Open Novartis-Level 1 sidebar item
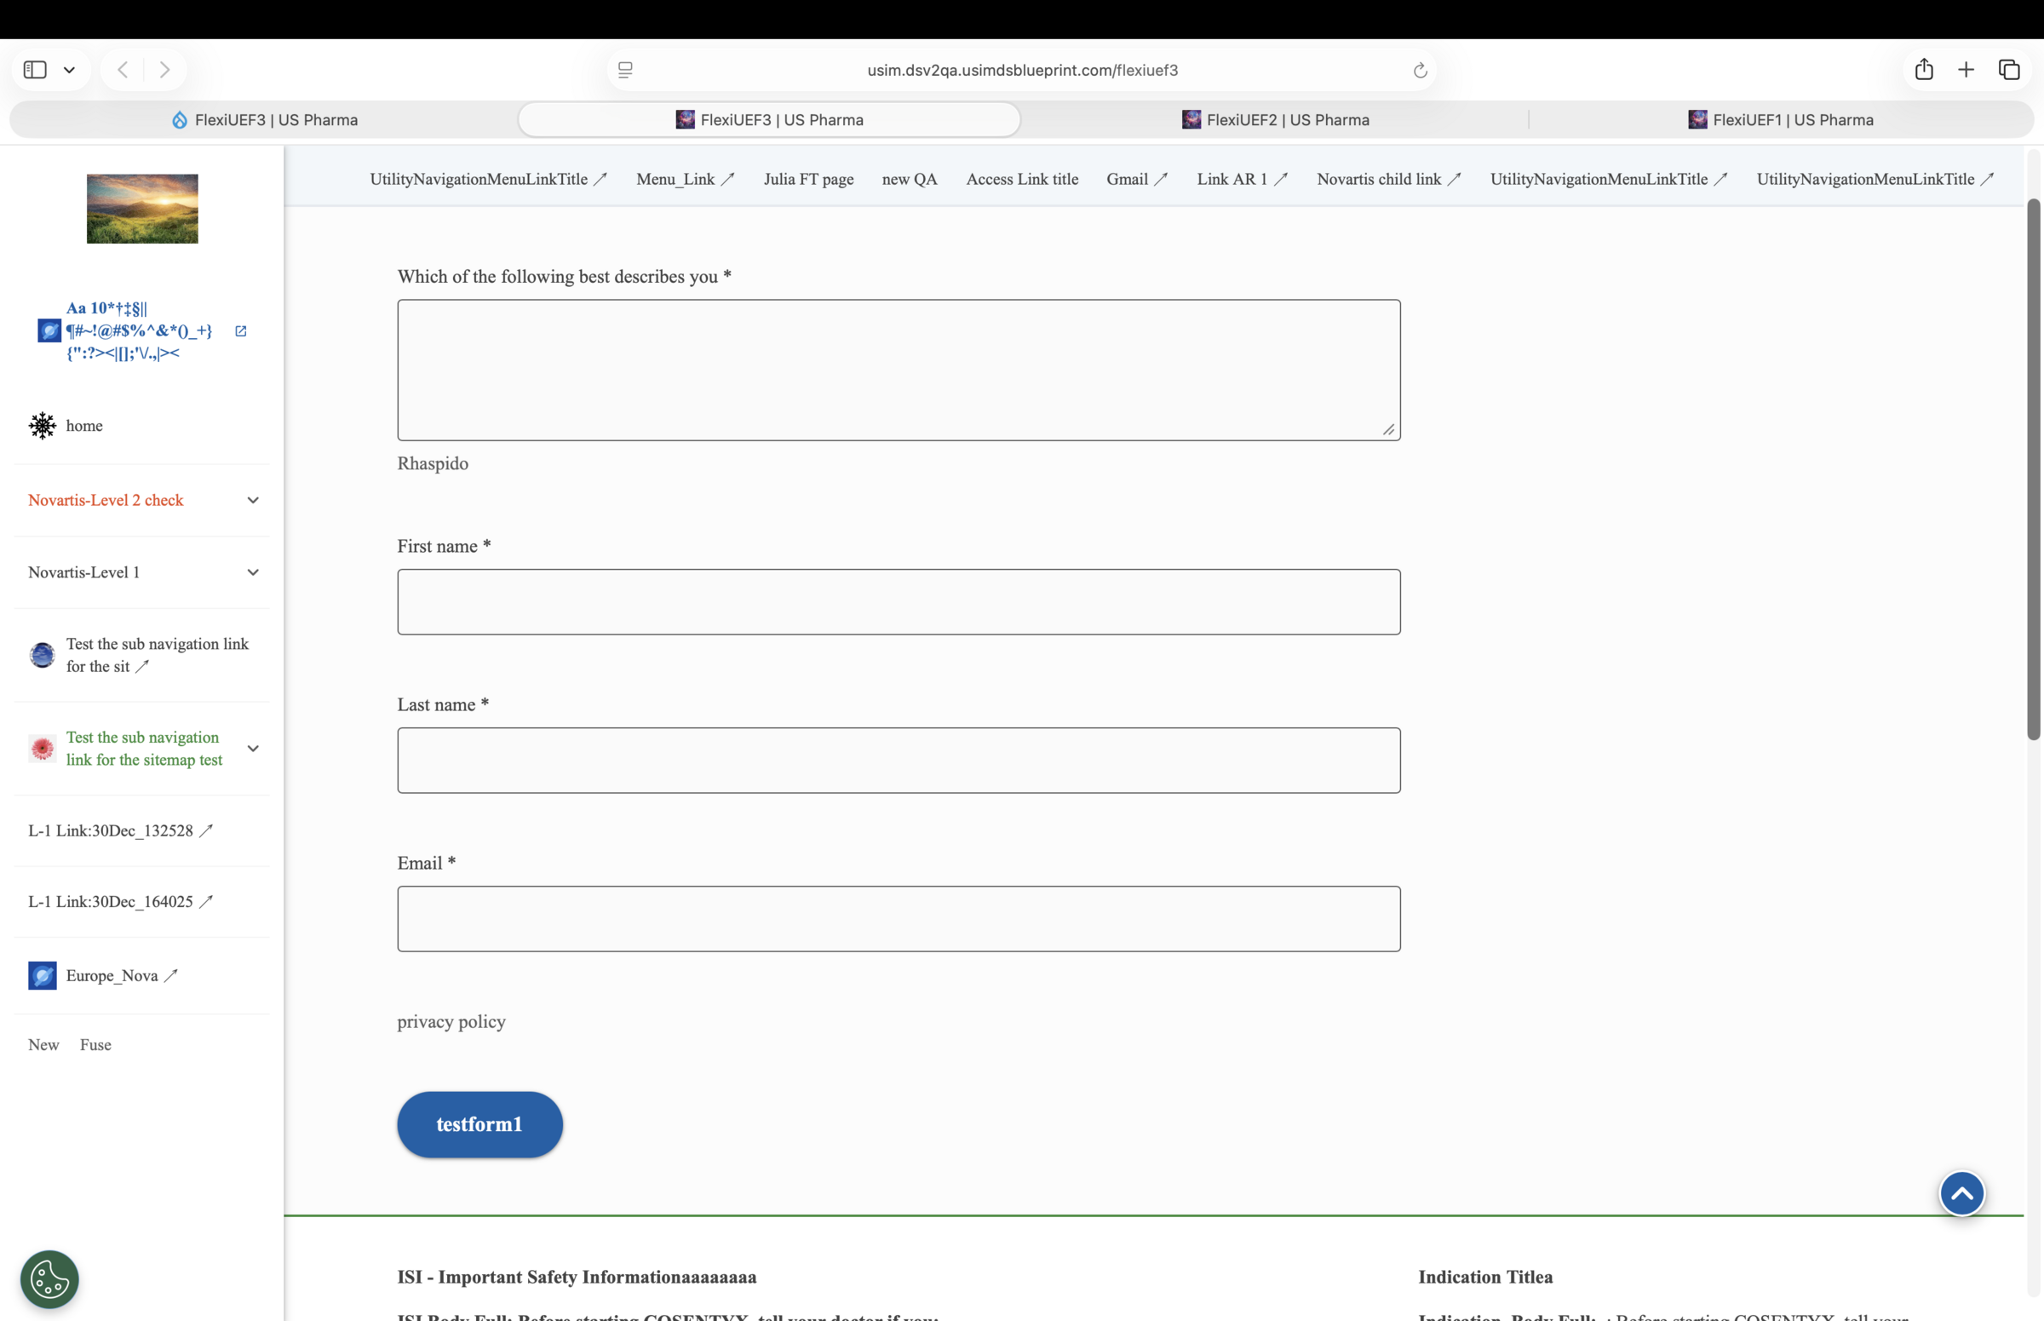 coord(84,572)
